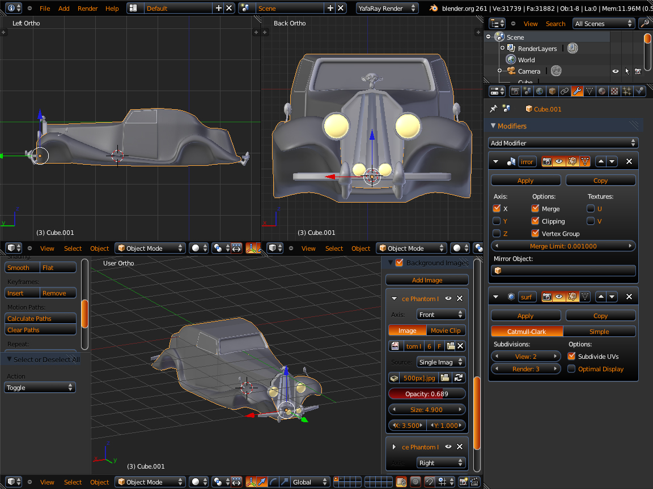
Task: Remove the Mirror modifier with its X
Action: pos(629,161)
